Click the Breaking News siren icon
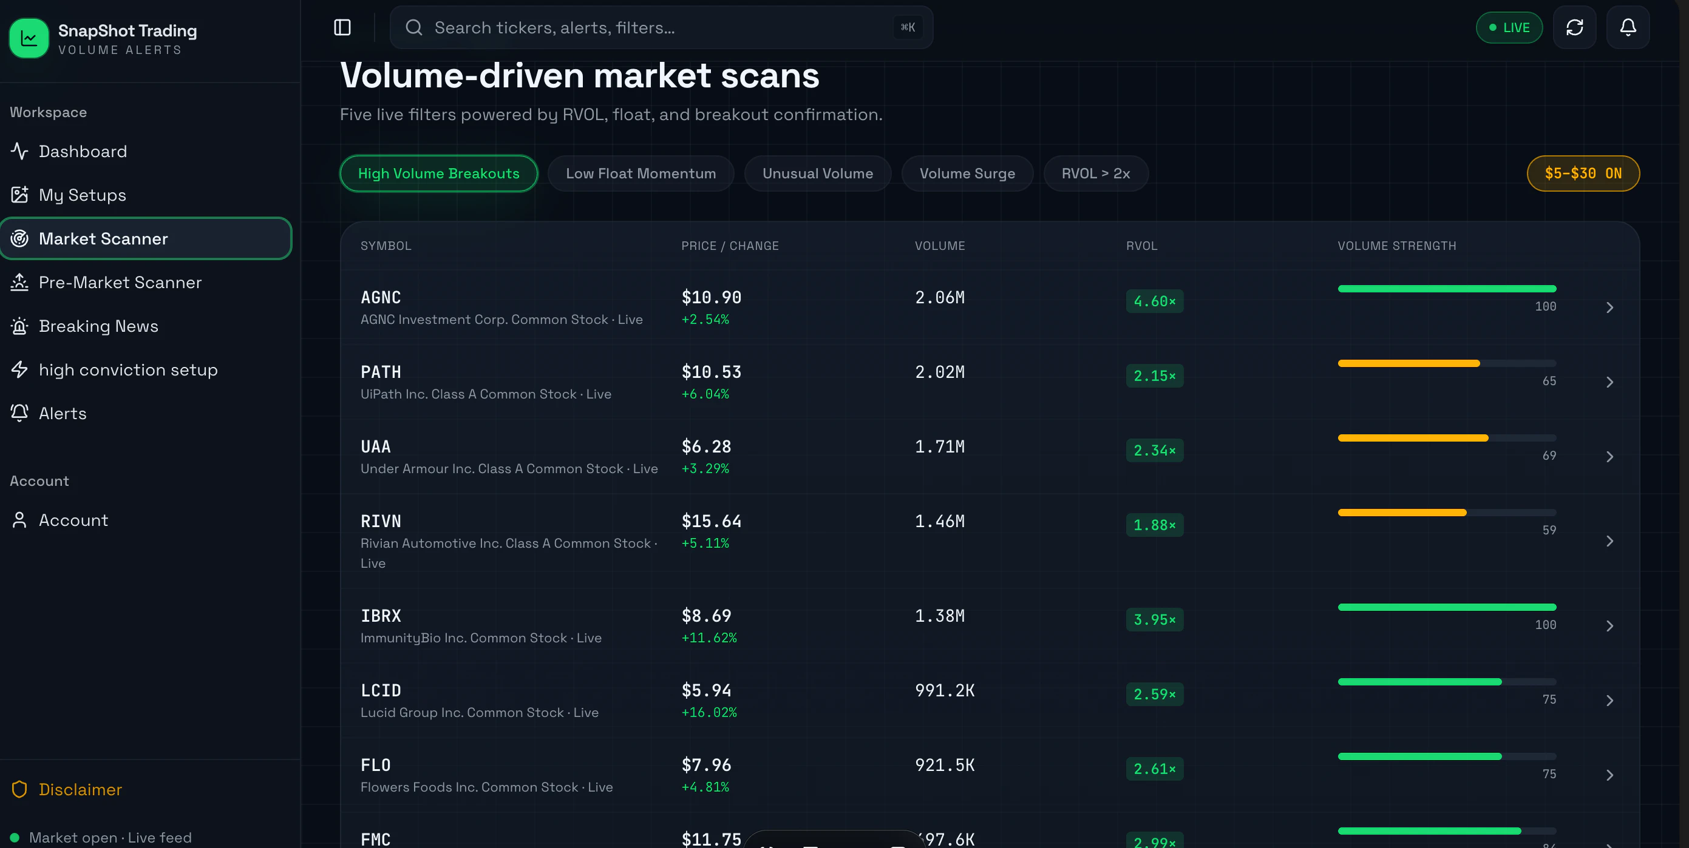 point(19,326)
